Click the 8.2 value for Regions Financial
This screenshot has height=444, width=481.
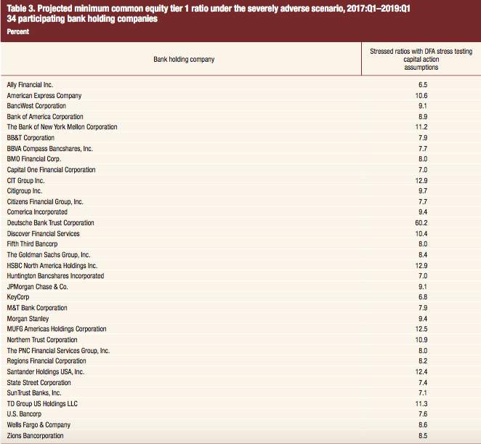[x=423, y=361]
